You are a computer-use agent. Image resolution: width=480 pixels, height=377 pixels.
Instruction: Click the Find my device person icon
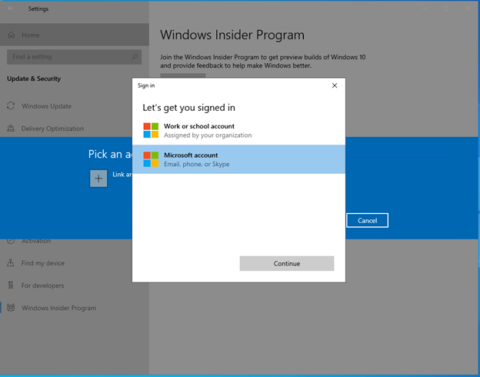[11, 263]
